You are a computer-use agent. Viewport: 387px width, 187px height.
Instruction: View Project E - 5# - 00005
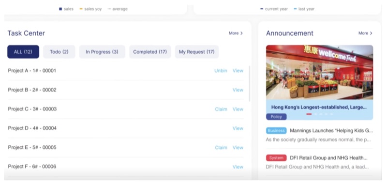tap(238, 147)
